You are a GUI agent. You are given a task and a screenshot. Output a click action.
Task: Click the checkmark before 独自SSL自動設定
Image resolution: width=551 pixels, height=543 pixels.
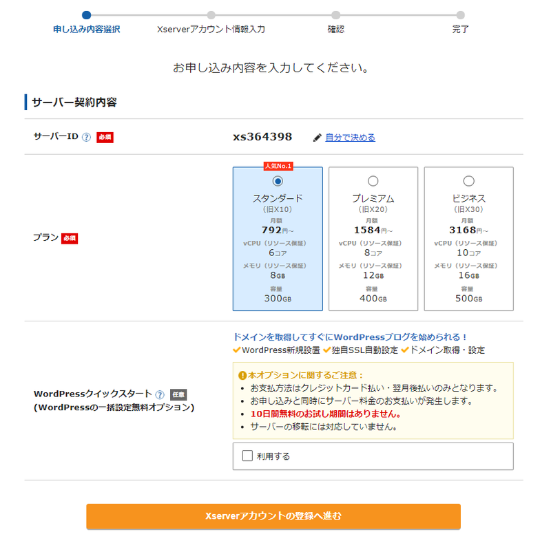click(x=326, y=350)
